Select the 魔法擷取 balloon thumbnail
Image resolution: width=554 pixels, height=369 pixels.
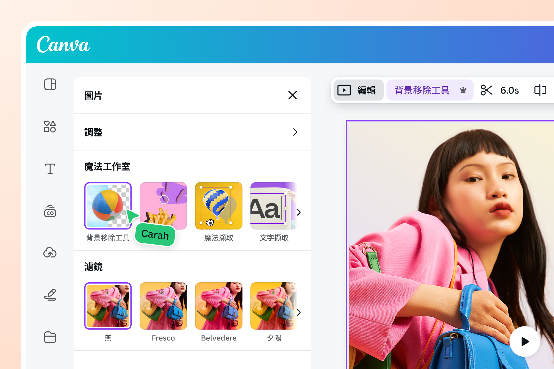[219, 206]
